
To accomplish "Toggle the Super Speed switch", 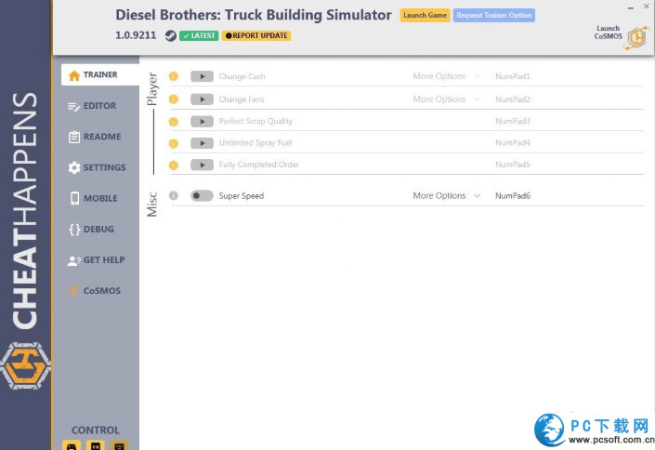I will tap(202, 196).
